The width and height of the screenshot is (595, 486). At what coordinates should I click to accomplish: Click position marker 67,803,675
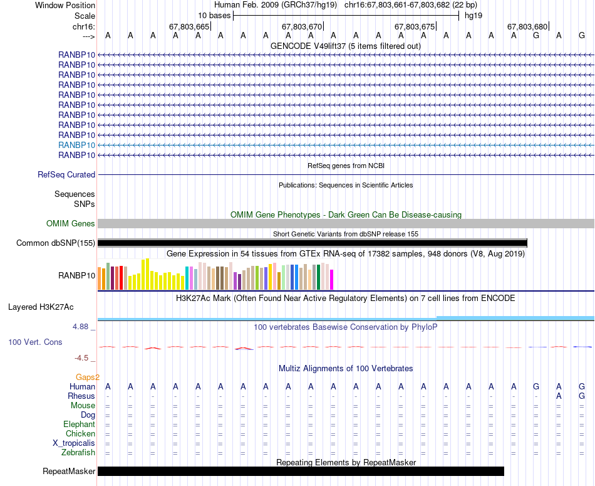[x=415, y=26]
